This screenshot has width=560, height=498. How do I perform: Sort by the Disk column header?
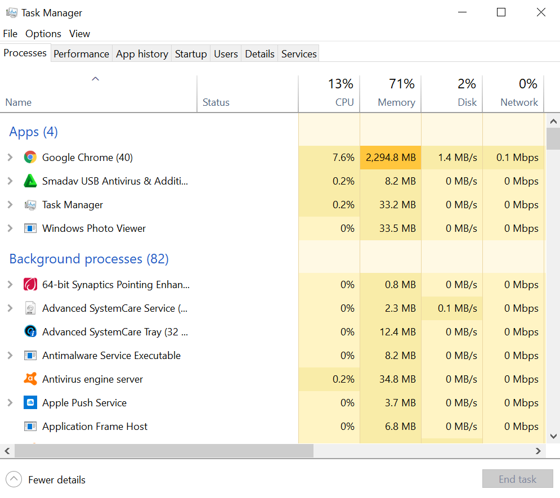[x=452, y=93]
